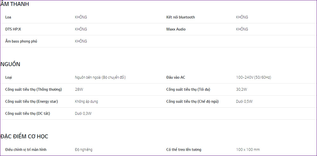Image resolution: width=317 pixels, height=156 pixels.
Task: Click the KHÔNG value next to Loa
Action: 81,17
